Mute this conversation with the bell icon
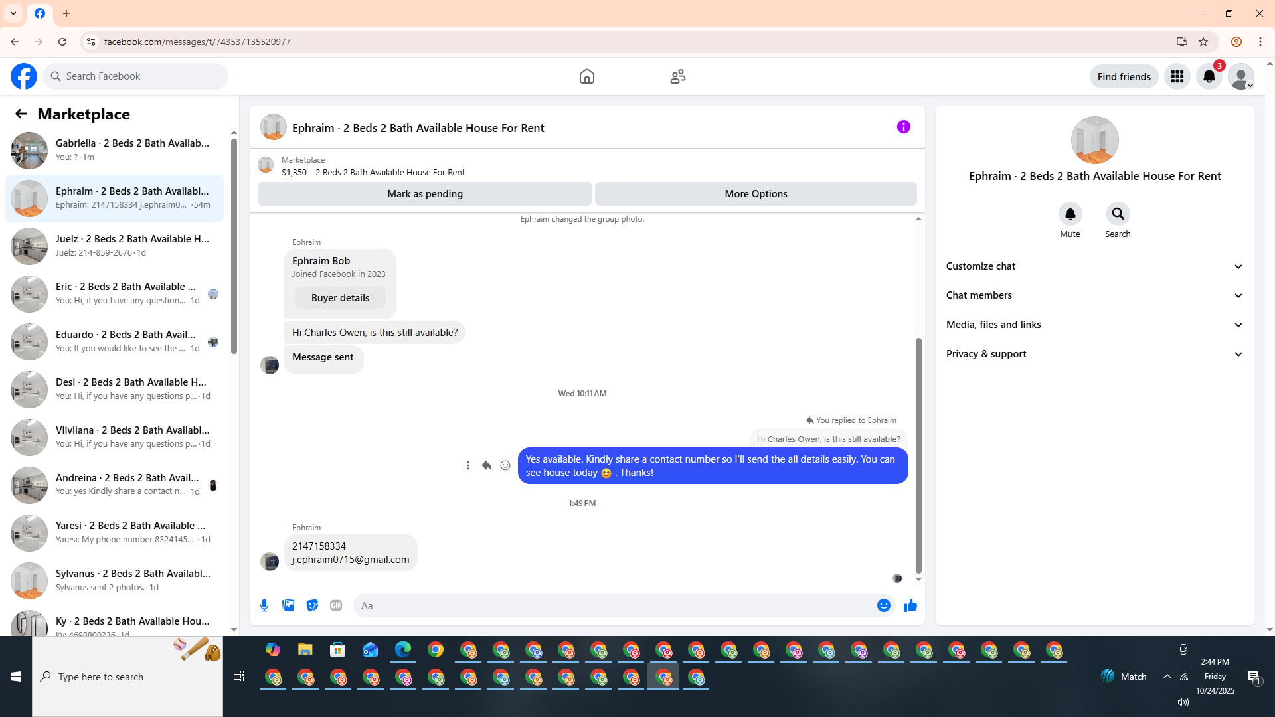The height and width of the screenshot is (717, 1275). 1070,214
